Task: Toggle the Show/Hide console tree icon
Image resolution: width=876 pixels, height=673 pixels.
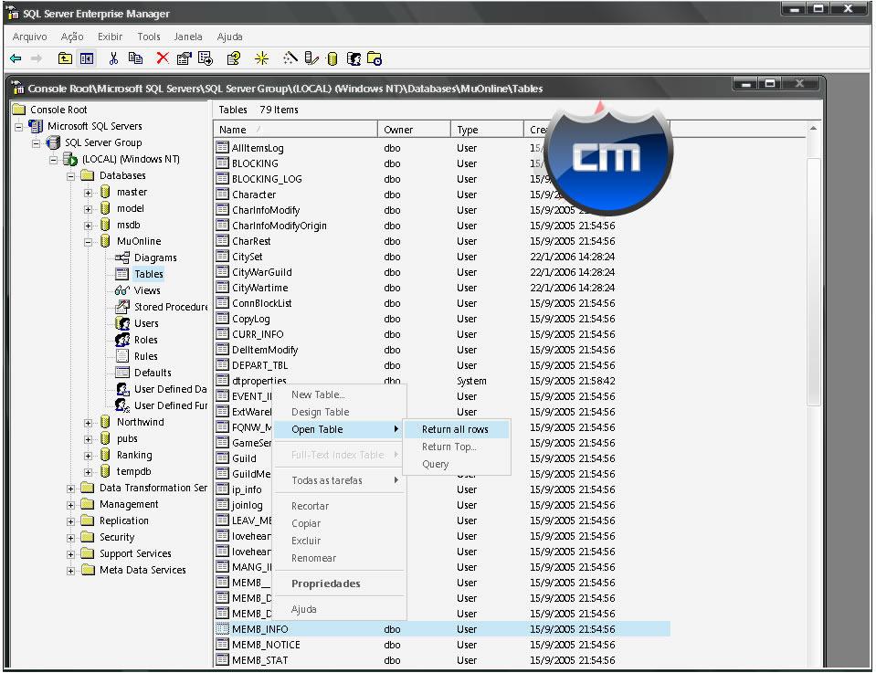Action: pyautogui.click(x=87, y=58)
